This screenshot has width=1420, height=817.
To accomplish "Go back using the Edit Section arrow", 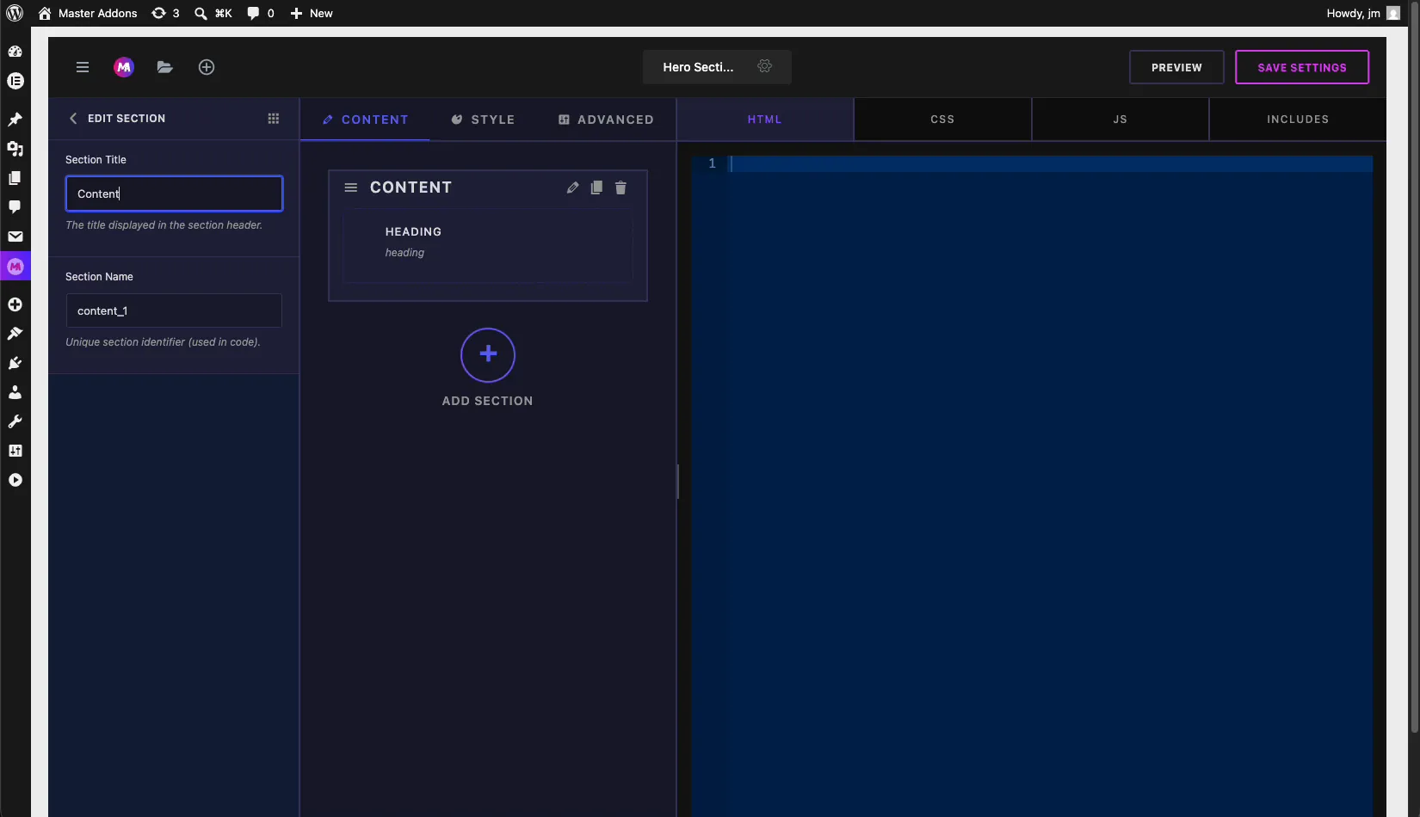I will click(73, 119).
